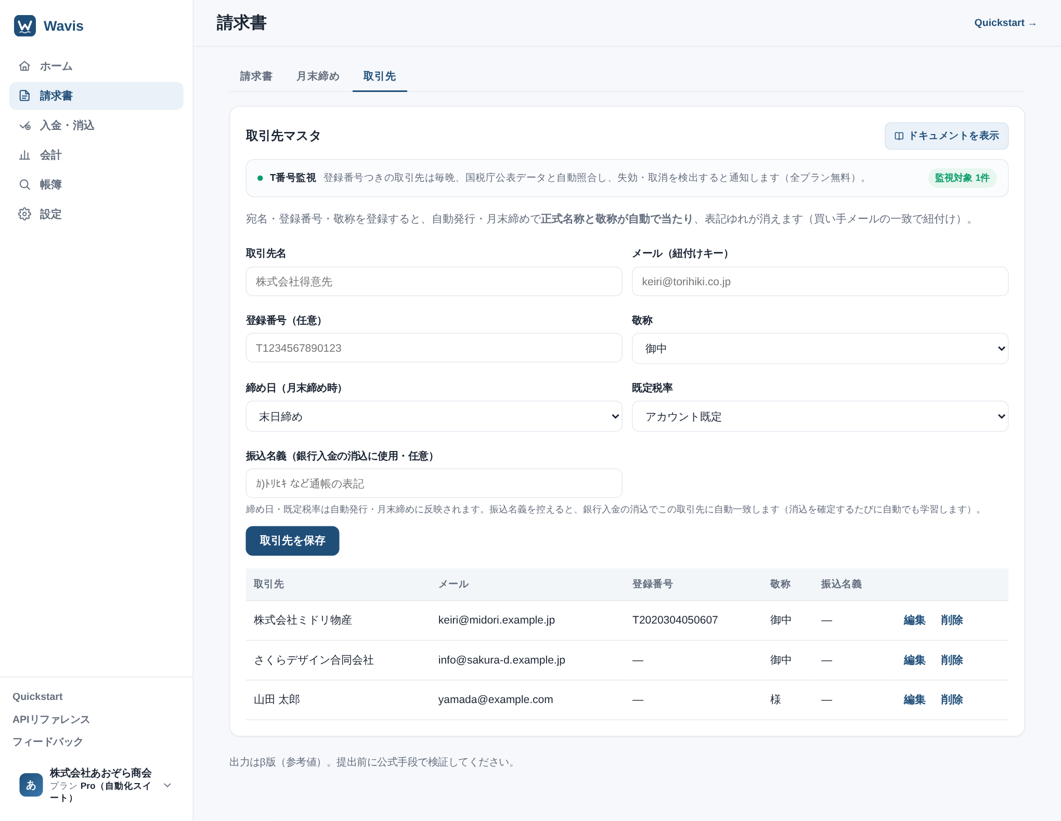Open the 既定税率 dropdown
This screenshot has width=1061, height=821.
tap(820, 417)
